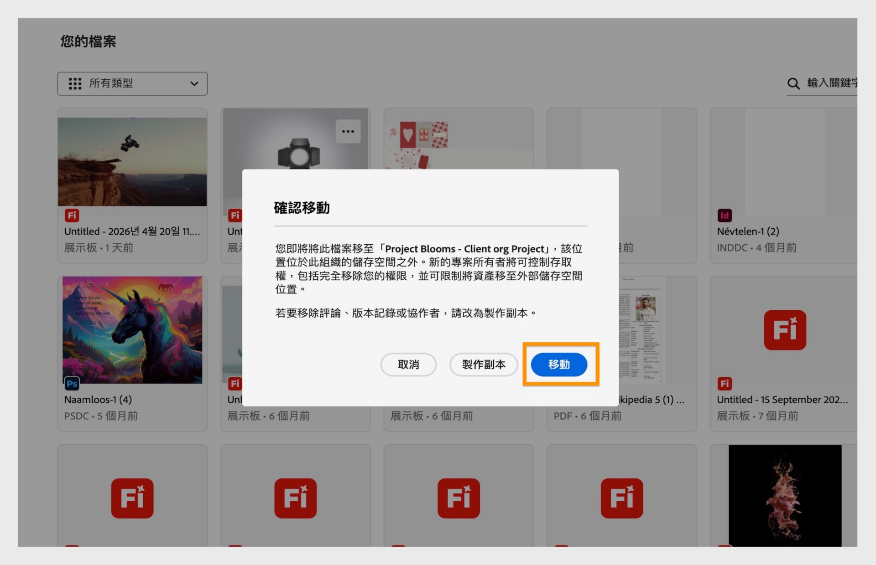Click the search magnifier icon
This screenshot has width=876, height=565.
[793, 83]
